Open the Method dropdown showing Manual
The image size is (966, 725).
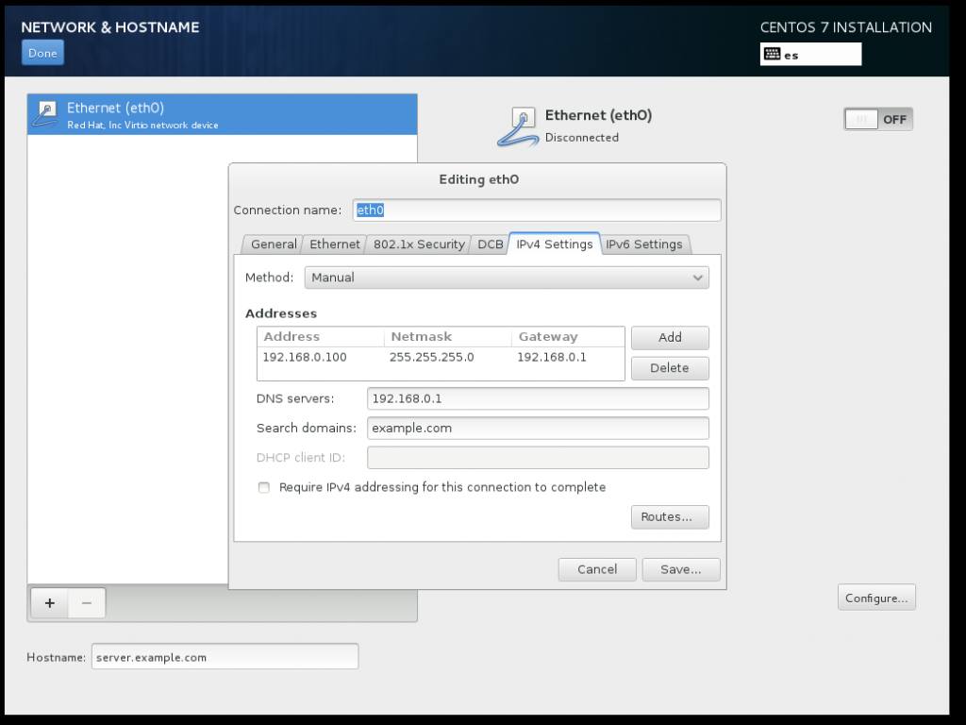click(x=507, y=278)
